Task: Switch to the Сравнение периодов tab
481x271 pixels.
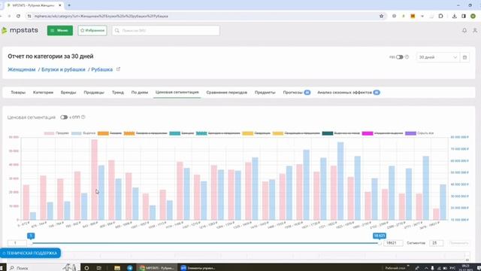Action: 227,93
